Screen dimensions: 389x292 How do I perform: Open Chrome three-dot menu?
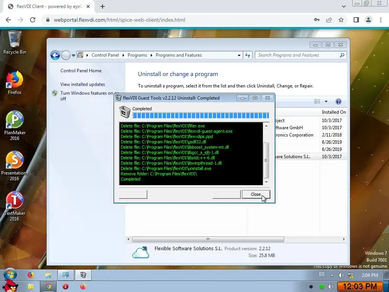click(x=381, y=20)
